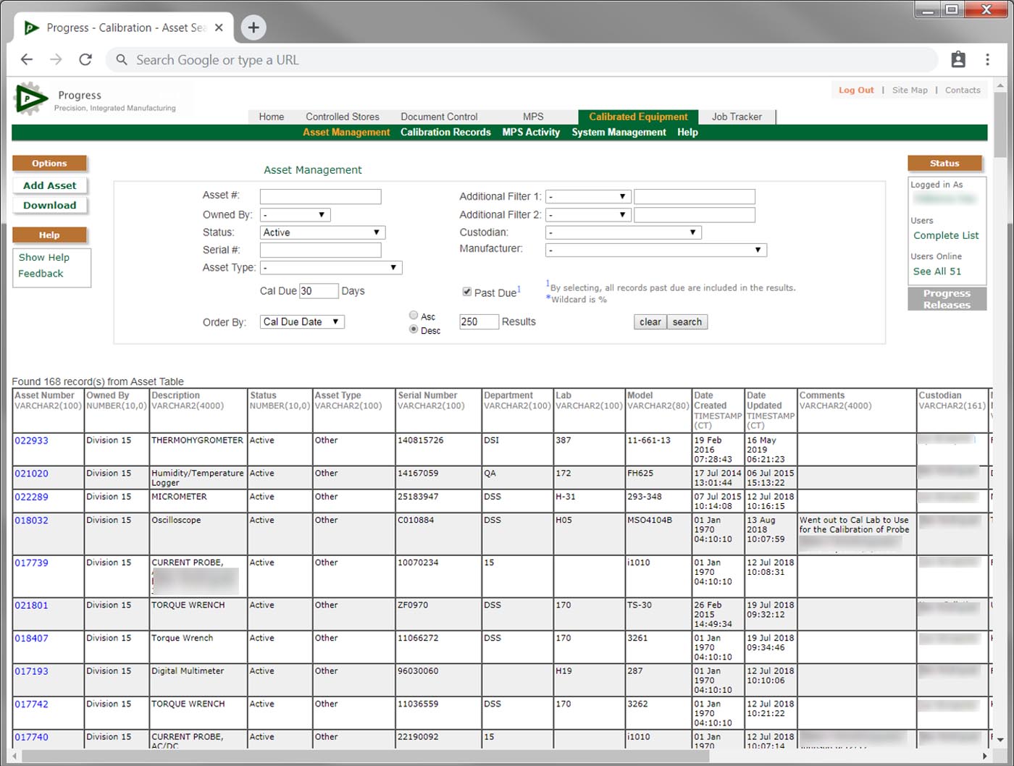Open the Manufacturer dropdown
Image resolution: width=1014 pixels, height=766 pixels.
click(655, 250)
